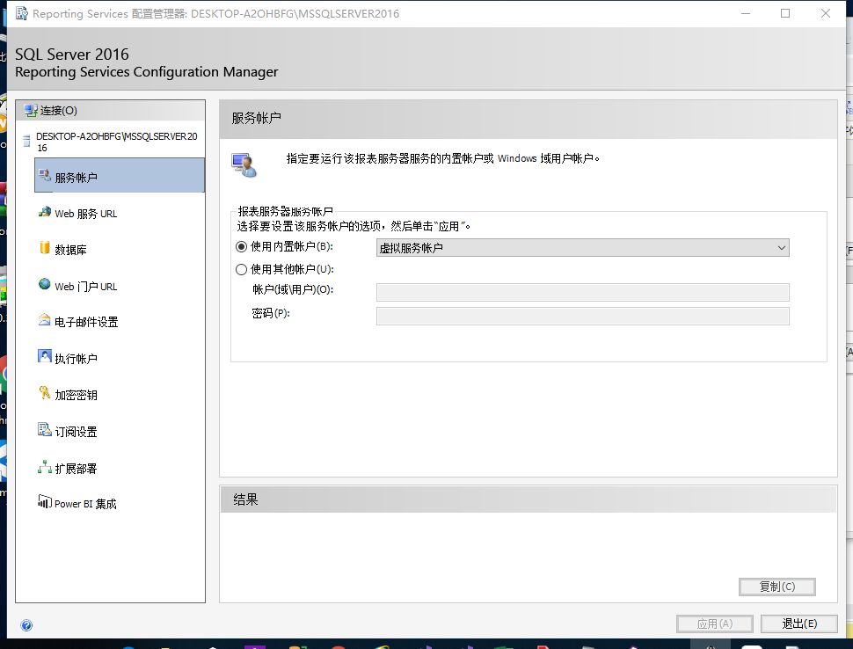
Task: Open the 电子邮件设置 envelope icon
Action: point(45,320)
